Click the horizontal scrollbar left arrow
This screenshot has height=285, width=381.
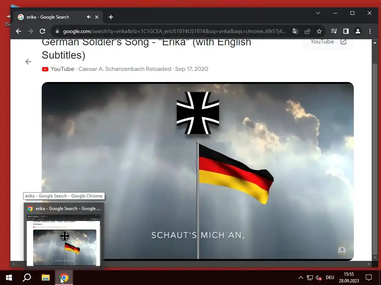pos(13,264)
